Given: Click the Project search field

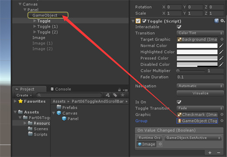Looking at the screenshot, I should pyautogui.click(x=69, y=95).
